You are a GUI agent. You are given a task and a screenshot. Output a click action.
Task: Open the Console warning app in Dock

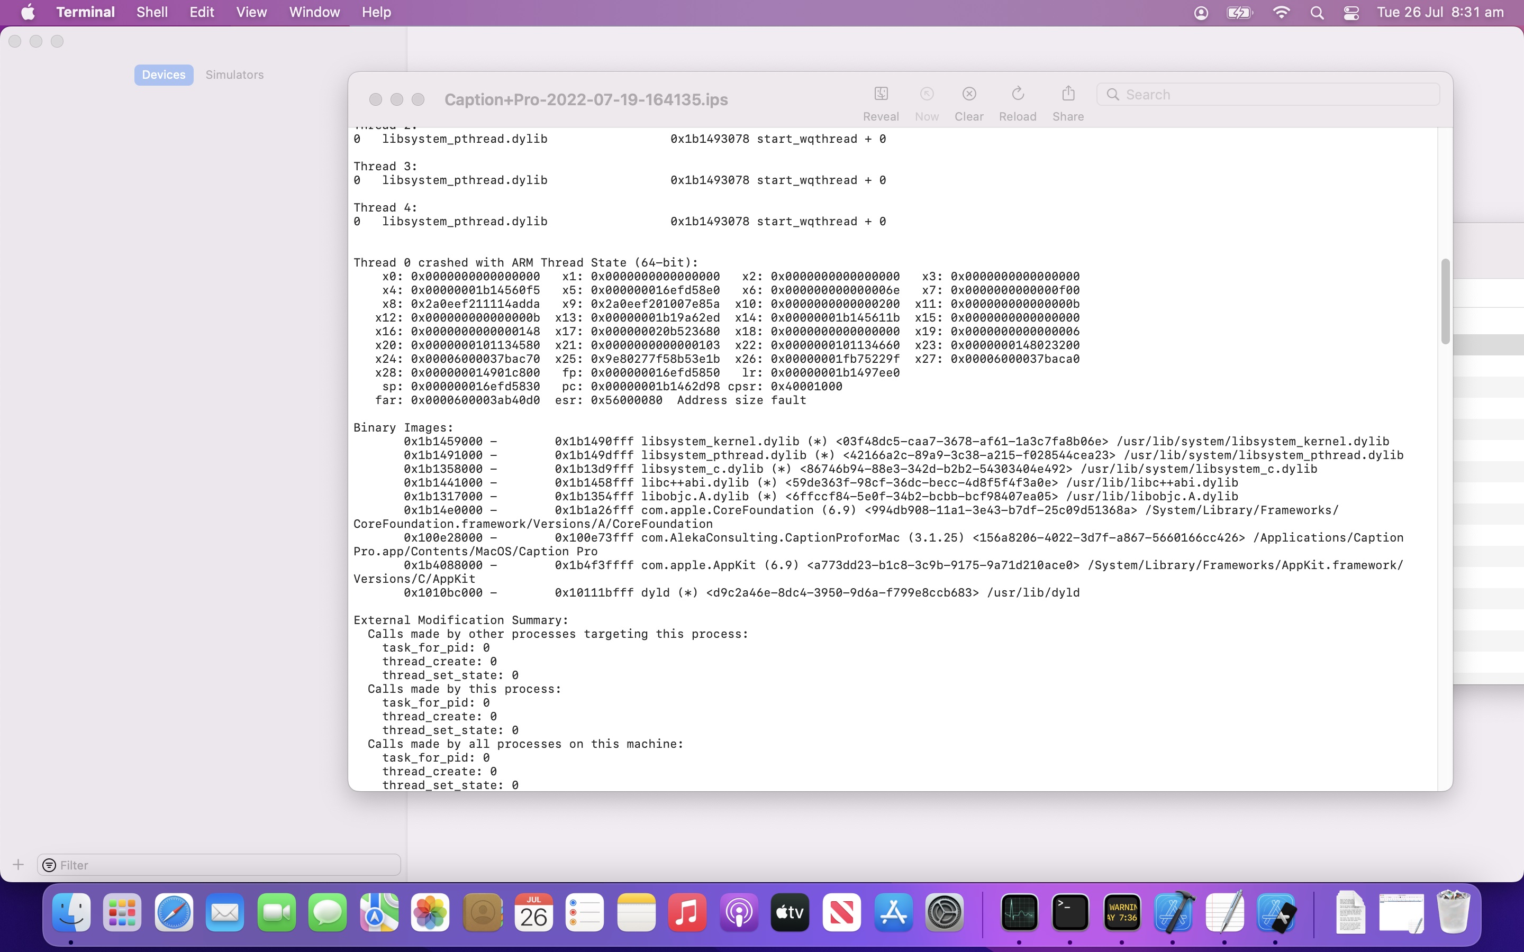pos(1122,912)
